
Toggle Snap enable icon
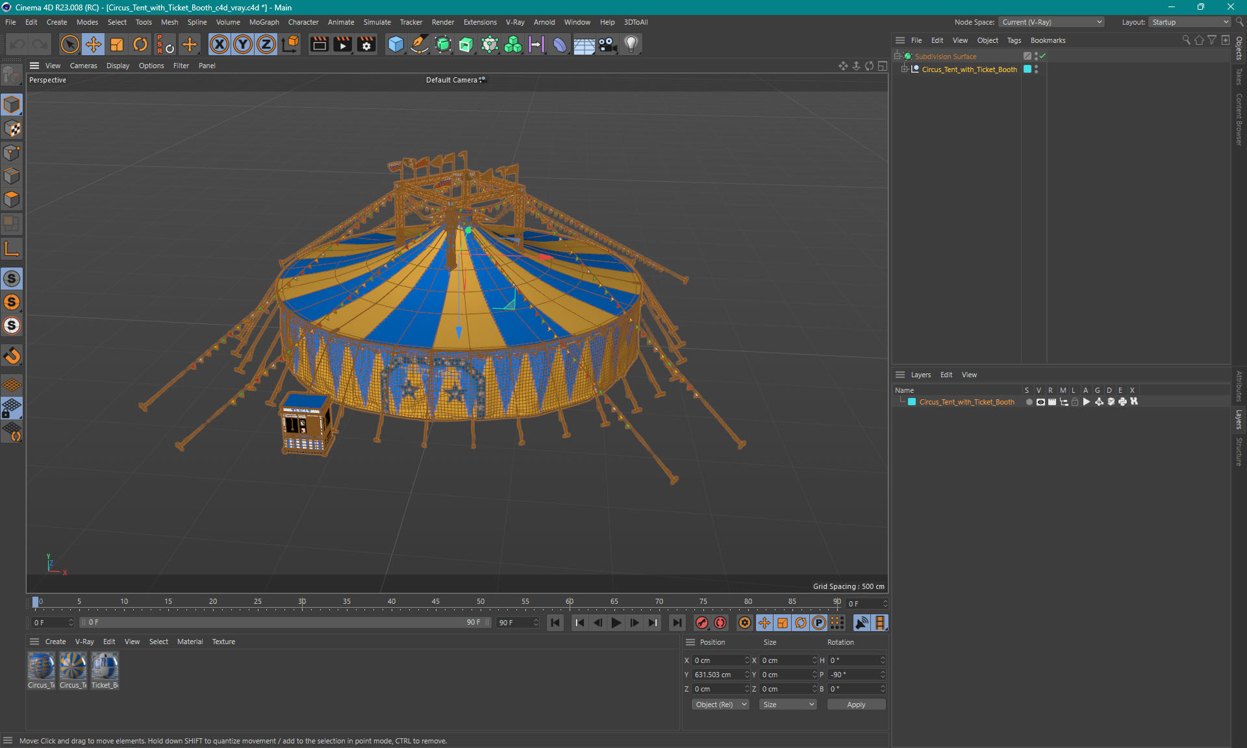(x=12, y=355)
